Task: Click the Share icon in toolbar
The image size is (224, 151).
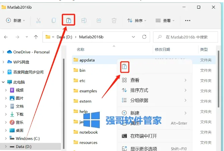Action: [99, 20]
